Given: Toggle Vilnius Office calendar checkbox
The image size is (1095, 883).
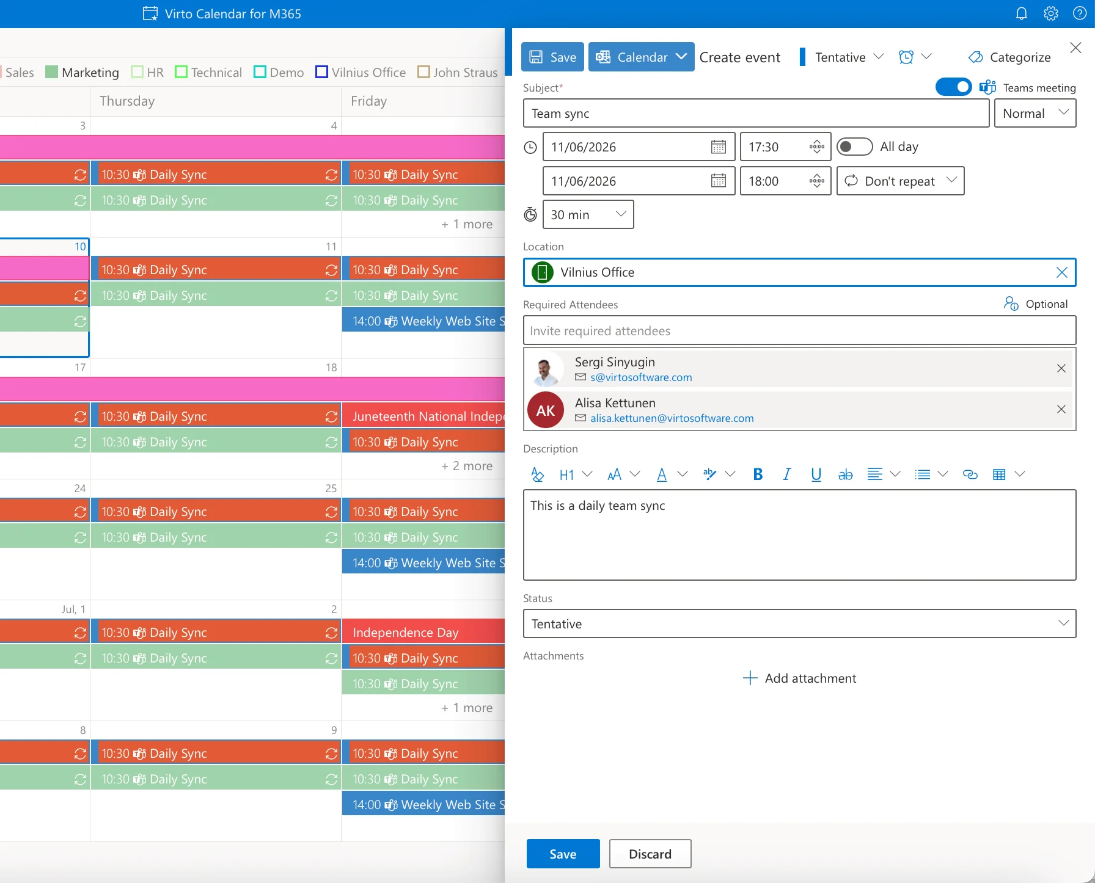Looking at the screenshot, I should click(321, 72).
